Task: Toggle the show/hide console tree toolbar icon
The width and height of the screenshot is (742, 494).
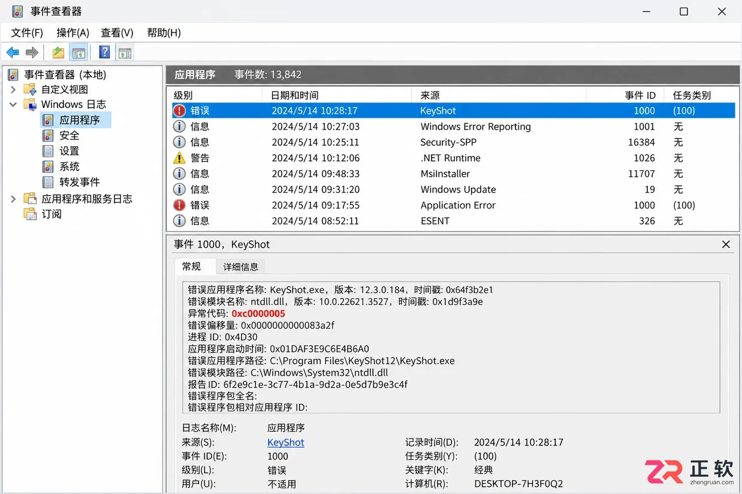Action: coord(79,53)
